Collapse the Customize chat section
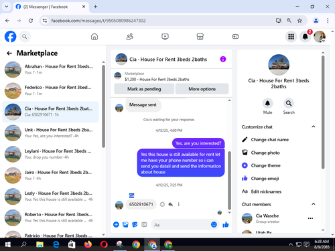Image resolution: width=335 pixels, height=251 pixels. tap(314, 127)
